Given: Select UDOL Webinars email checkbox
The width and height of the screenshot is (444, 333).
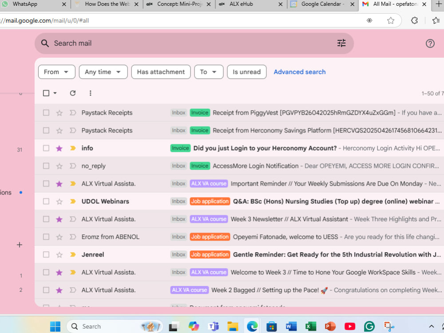Looking at the screenshot, I should (46, 201).
